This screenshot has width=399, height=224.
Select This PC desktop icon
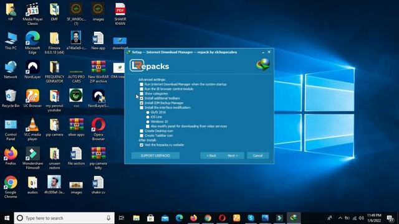coord(11,41)
